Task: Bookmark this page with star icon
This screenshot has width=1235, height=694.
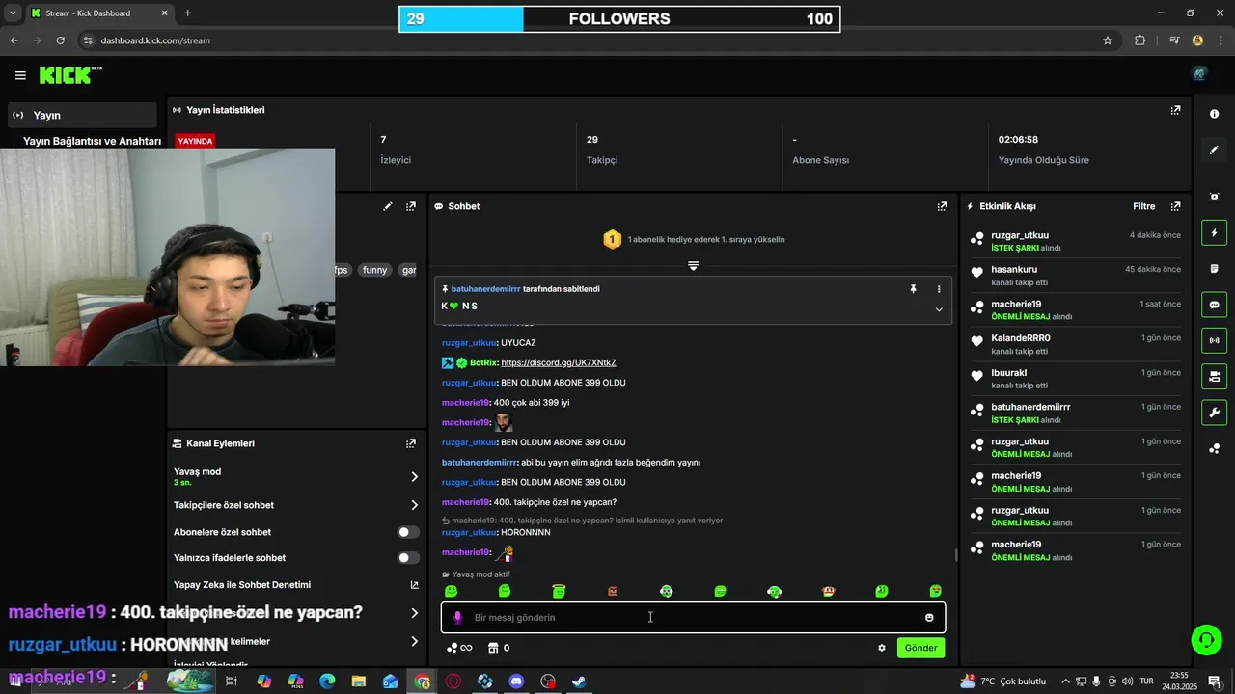Action: [x=1108, y=40]
